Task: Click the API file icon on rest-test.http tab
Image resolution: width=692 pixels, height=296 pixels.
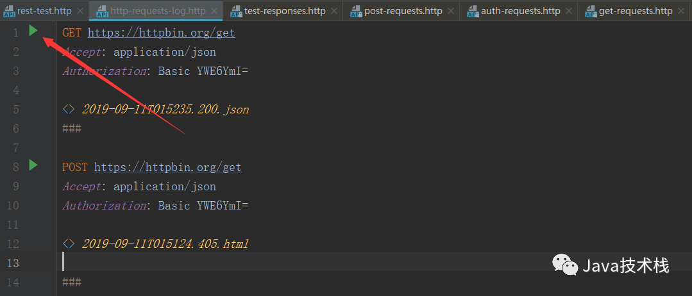Action: 9,12
